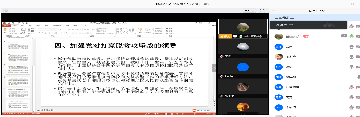Viewport: 360px width, 117px height.
Task: Click 李冰清's muted microphone icon
Action: coord(351,107)
